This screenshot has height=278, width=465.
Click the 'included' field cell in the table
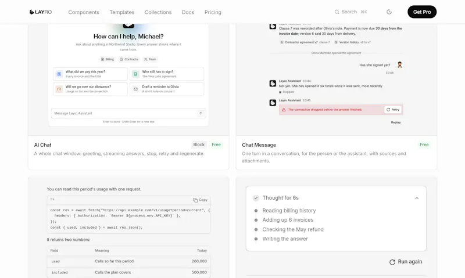60,272
